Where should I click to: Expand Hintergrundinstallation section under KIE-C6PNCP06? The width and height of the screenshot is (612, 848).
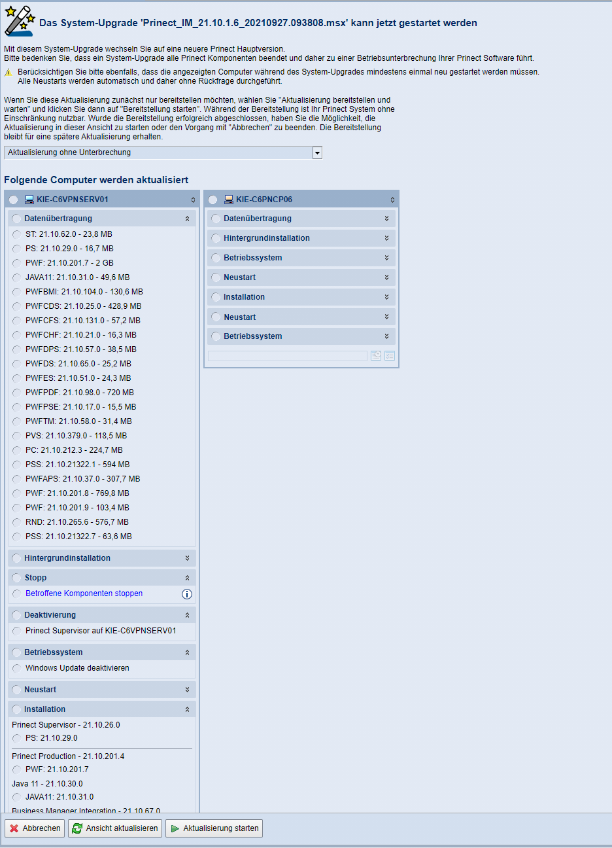click(386, 238)
